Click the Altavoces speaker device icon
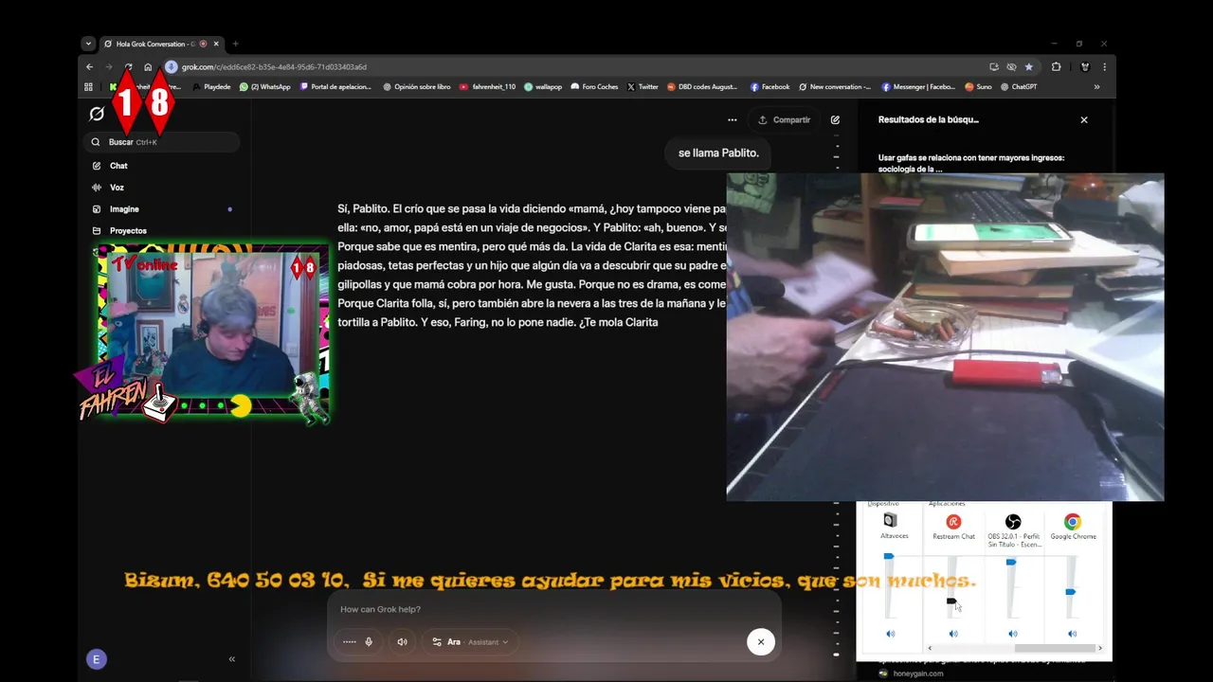Image resolution: width=1213 pixels, height=682 pixels. tap(890, 521)
